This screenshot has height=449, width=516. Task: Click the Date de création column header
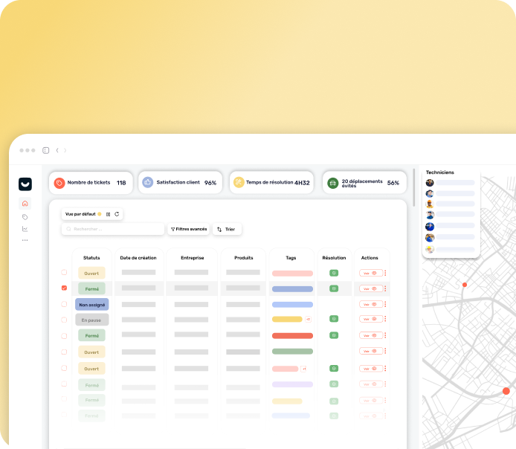point(138,257)
